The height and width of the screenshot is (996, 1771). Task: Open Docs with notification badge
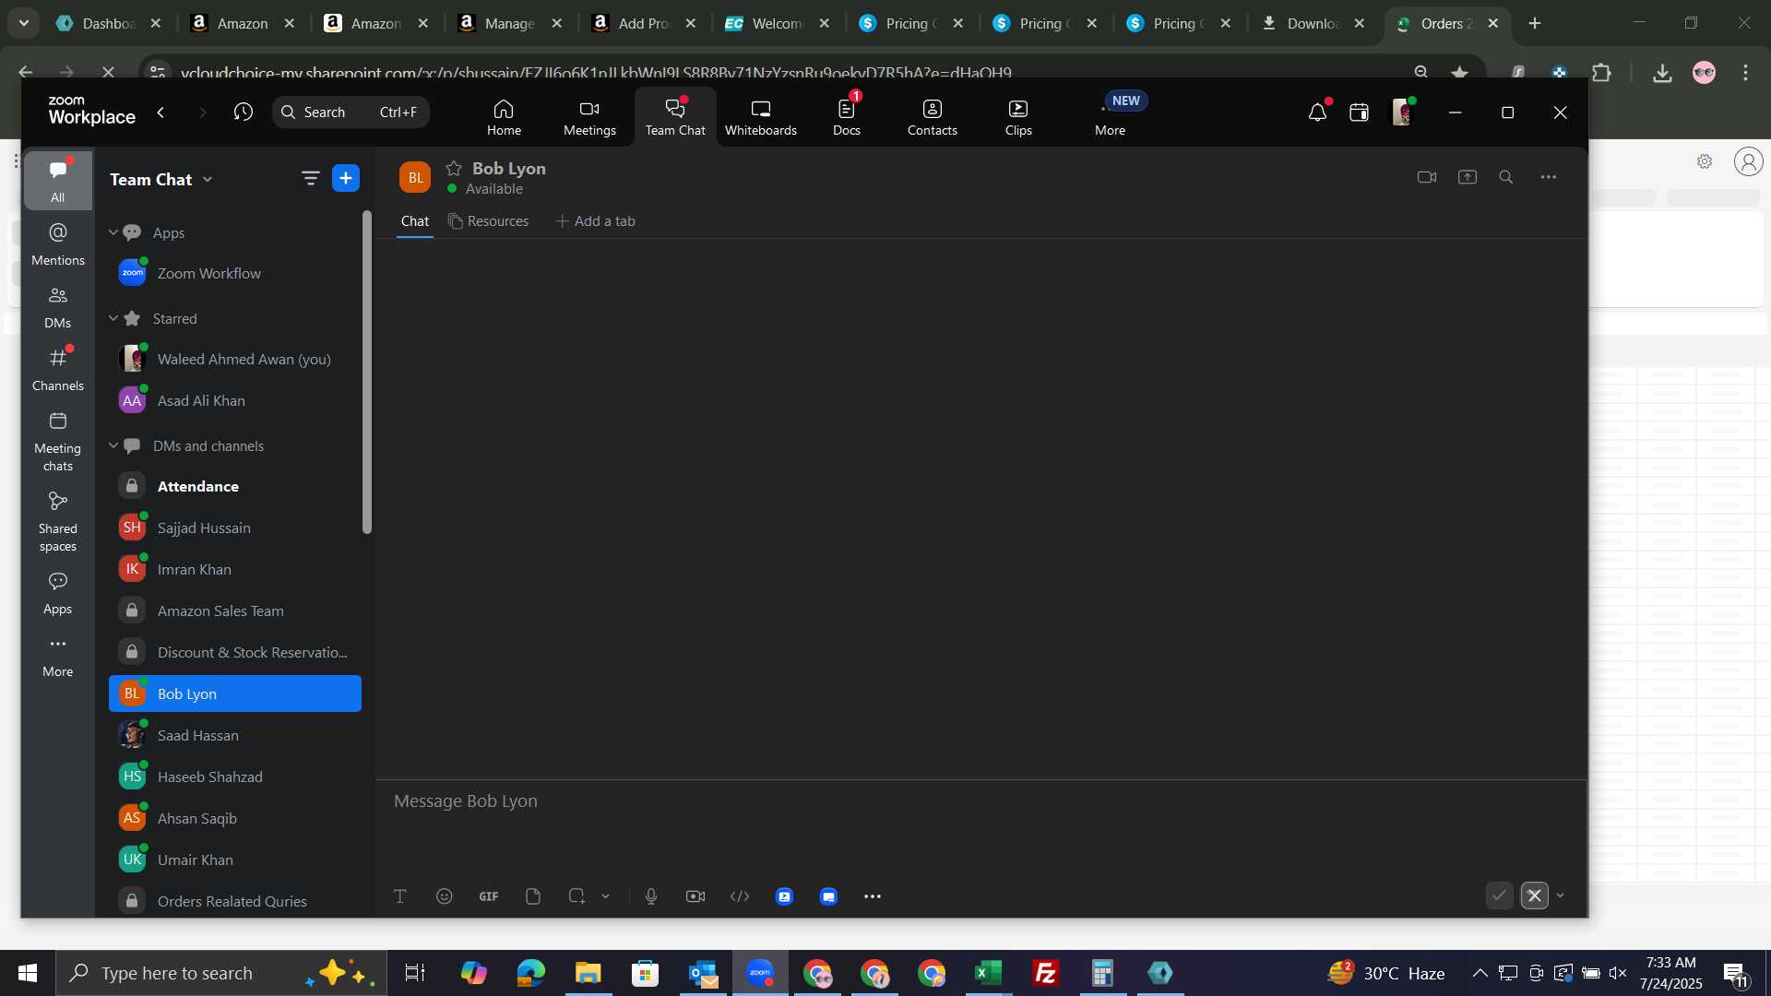coord(846,117)
